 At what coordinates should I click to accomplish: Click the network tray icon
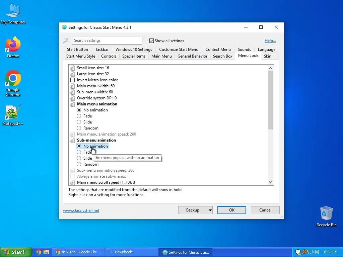coord(310,252)
